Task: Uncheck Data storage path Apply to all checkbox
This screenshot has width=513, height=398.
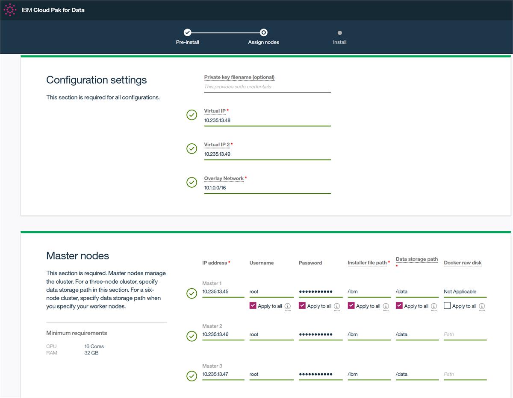Action: (399, 305)
